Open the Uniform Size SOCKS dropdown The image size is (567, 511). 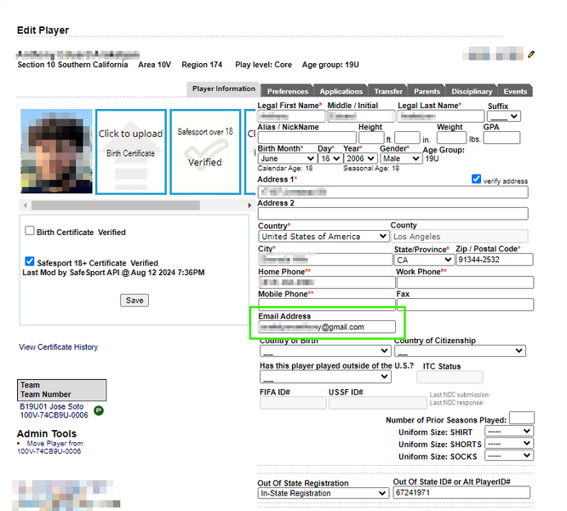click(509, 456)
